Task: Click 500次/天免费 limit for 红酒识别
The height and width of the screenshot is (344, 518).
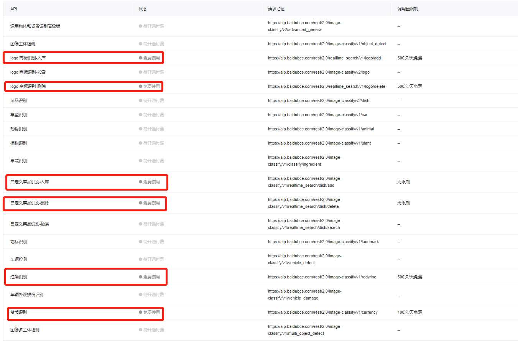Action: (409, 277)
